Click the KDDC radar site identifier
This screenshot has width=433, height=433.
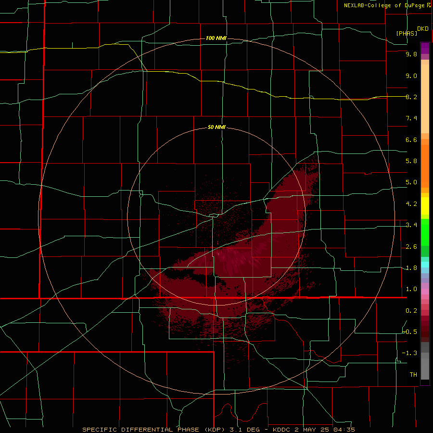(x=282, y=430)
